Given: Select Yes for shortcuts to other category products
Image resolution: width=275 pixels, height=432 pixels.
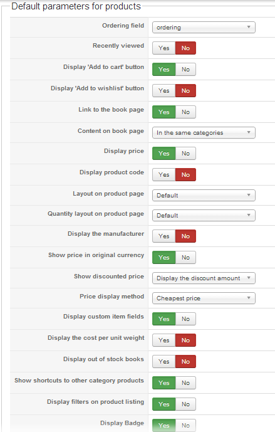Looking at the screenshot, I should click(x=163, y=382).
